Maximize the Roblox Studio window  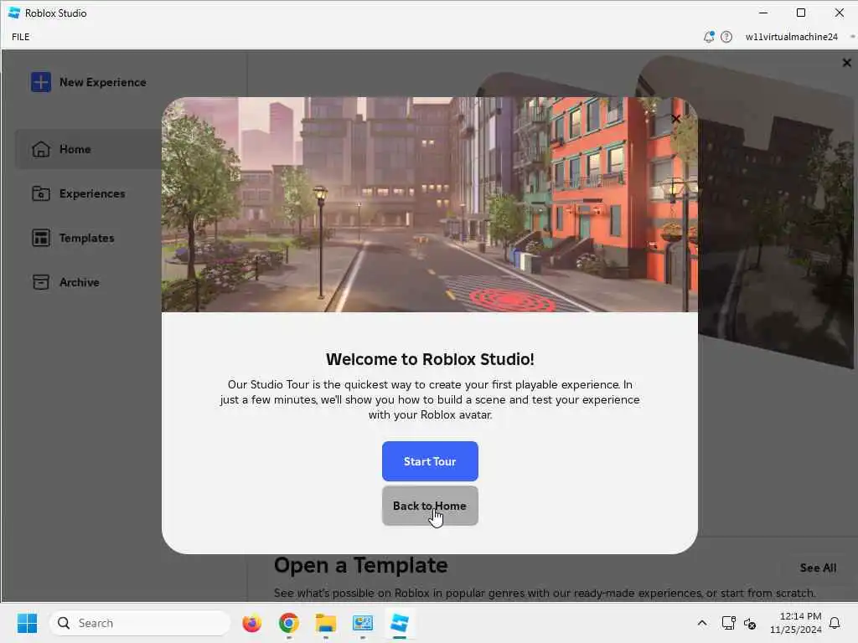800,13
